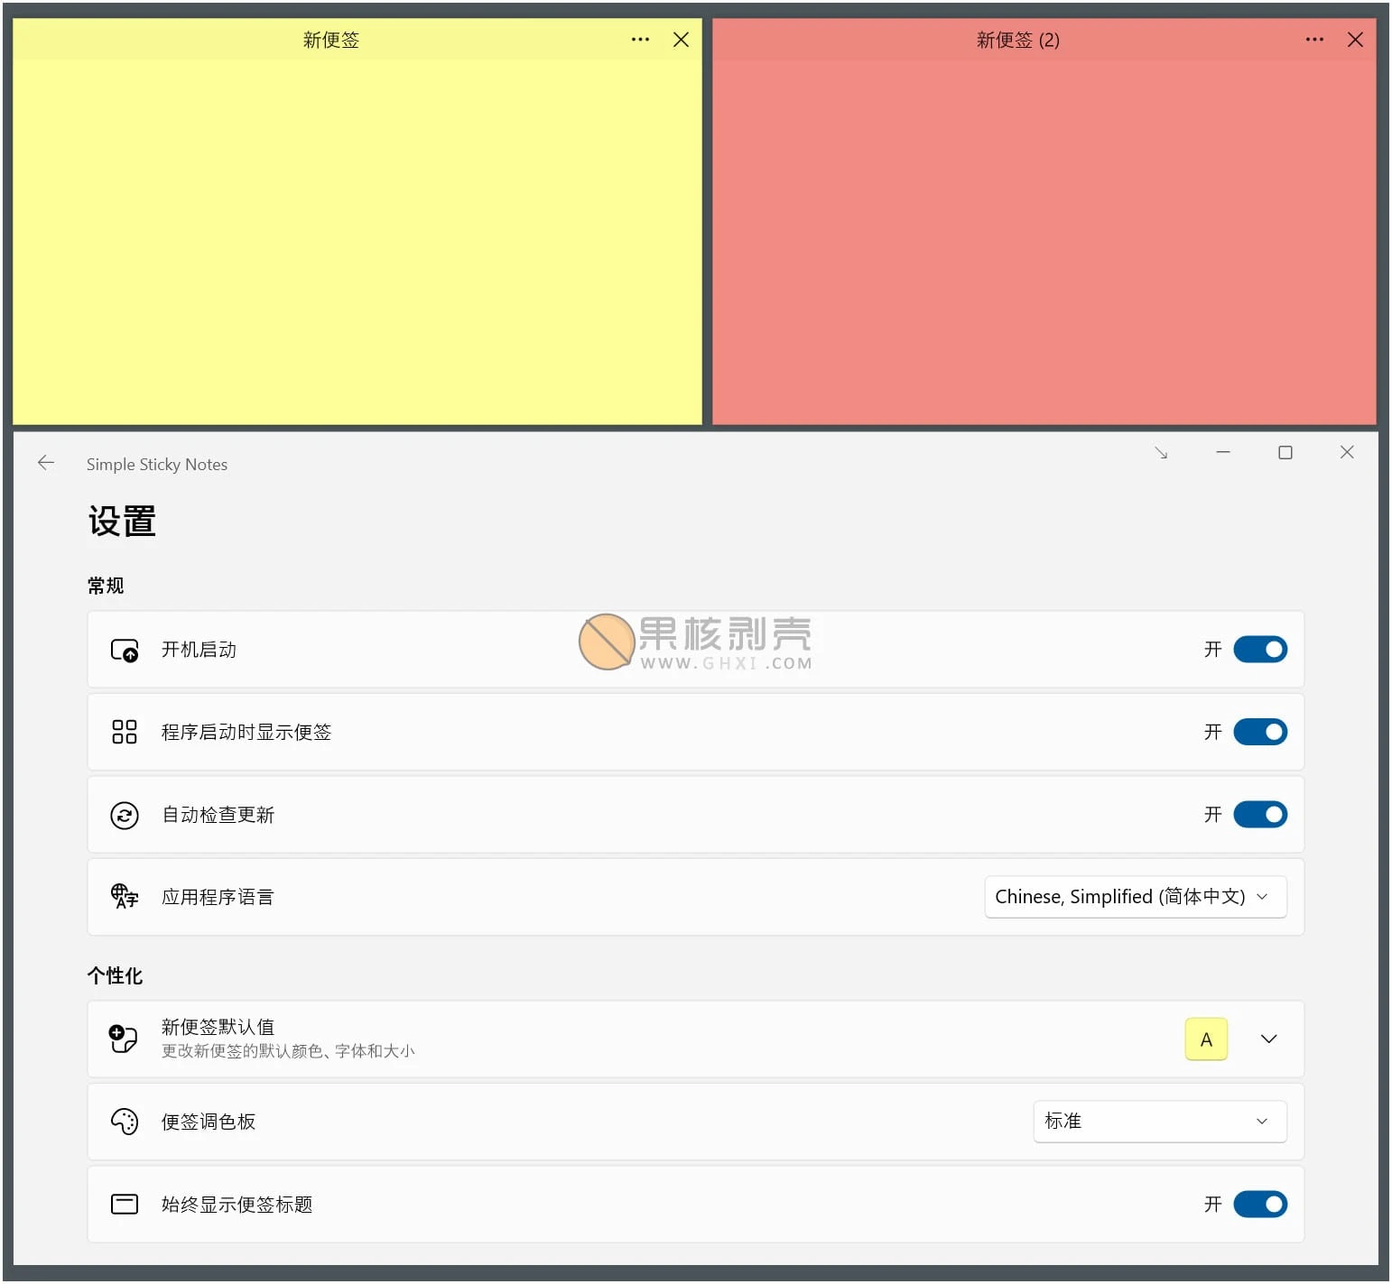Click the 应用程序语言 language icon

tap(125, 897)
